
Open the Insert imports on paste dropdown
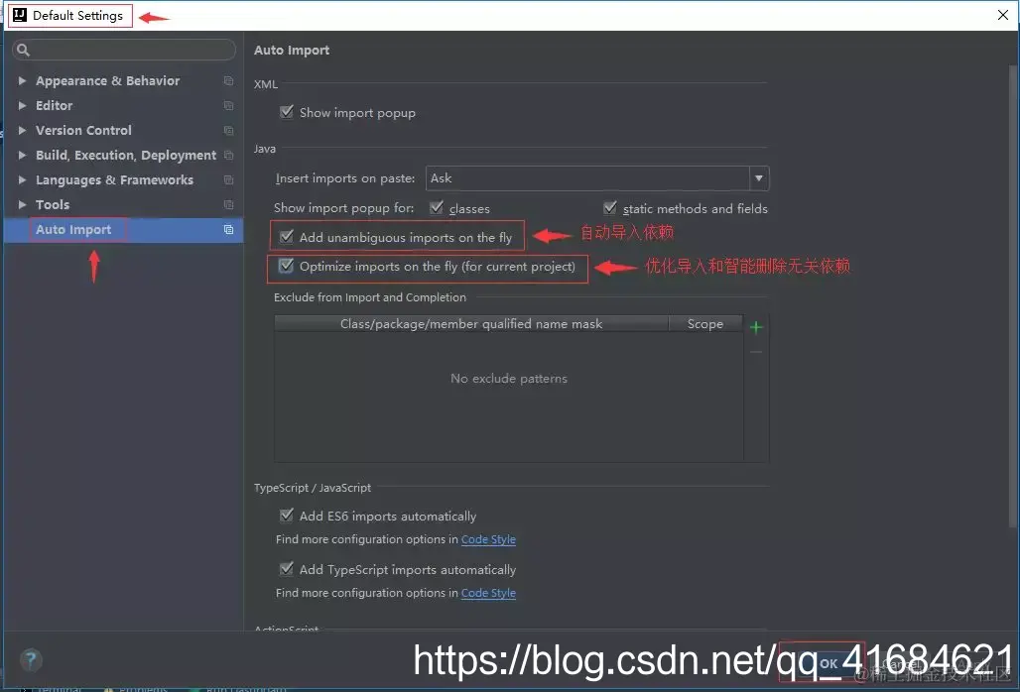(x=758, y=178)
